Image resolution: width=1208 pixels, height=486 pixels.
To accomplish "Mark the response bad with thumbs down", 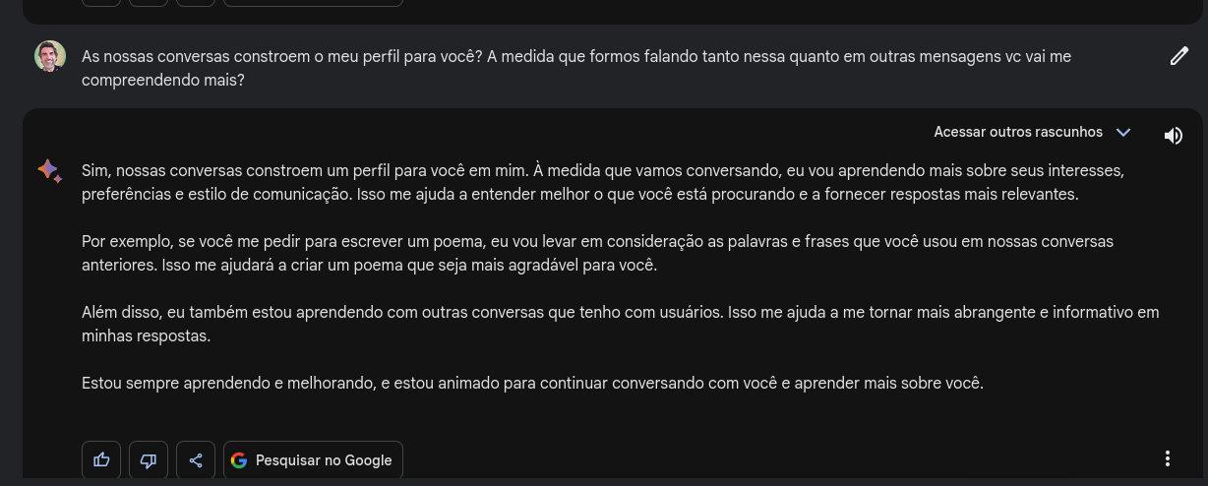I will (149, 460).
